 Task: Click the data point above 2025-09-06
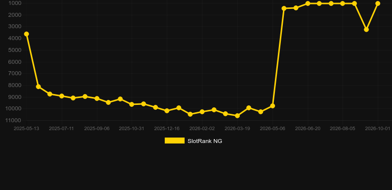pos(97,98)
